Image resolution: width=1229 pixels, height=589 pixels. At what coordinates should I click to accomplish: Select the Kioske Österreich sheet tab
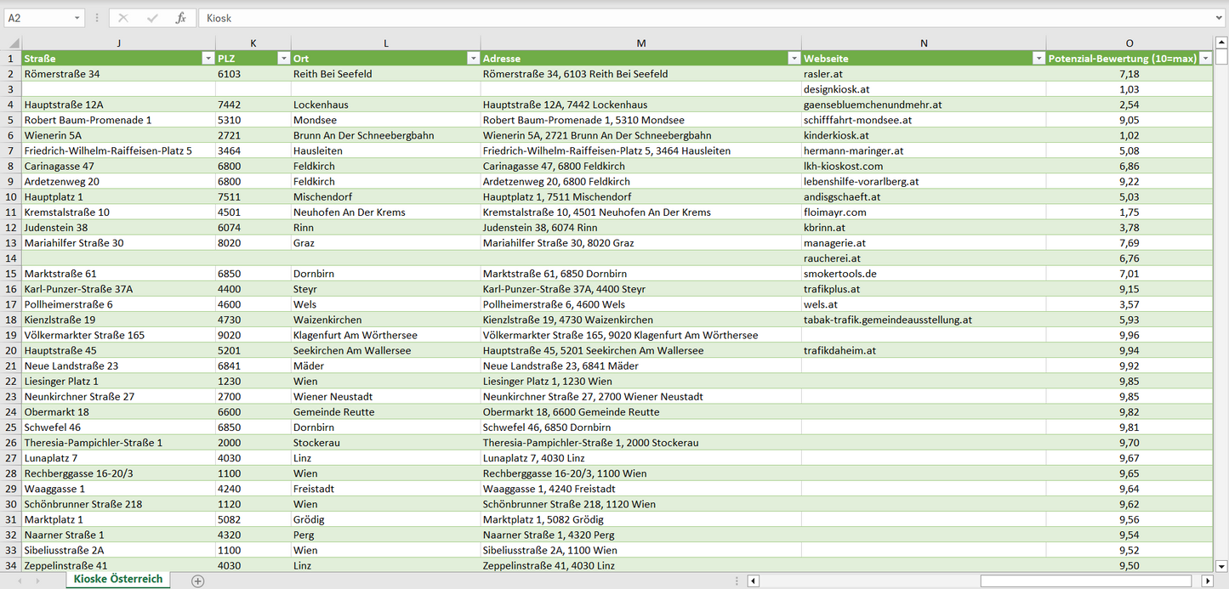[x=118, y=579]
